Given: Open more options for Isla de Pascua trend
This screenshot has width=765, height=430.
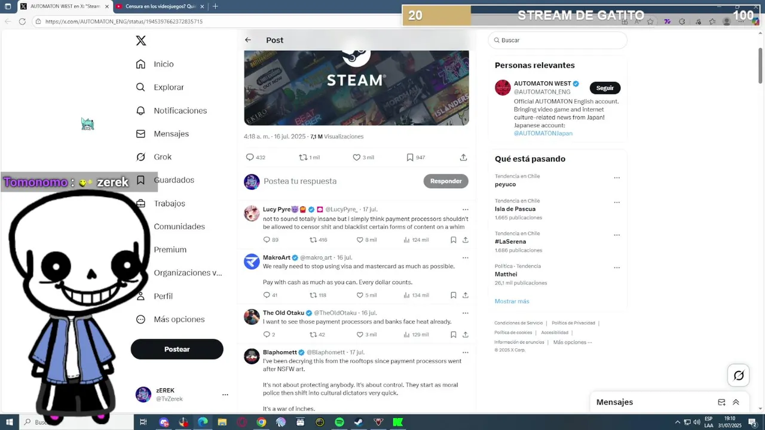Looking at the screenshot, I should coord(617,202).
